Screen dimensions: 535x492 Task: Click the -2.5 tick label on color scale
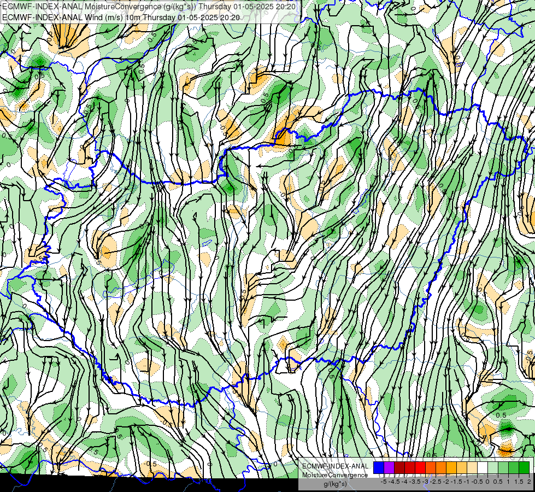tap(436, 482)
